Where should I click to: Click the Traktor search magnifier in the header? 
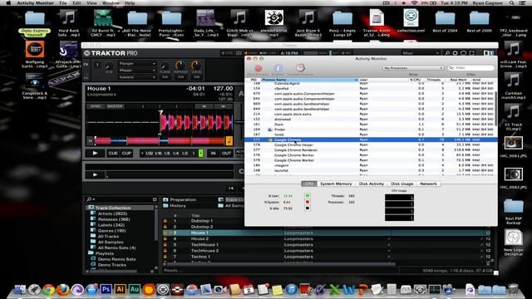447,53
